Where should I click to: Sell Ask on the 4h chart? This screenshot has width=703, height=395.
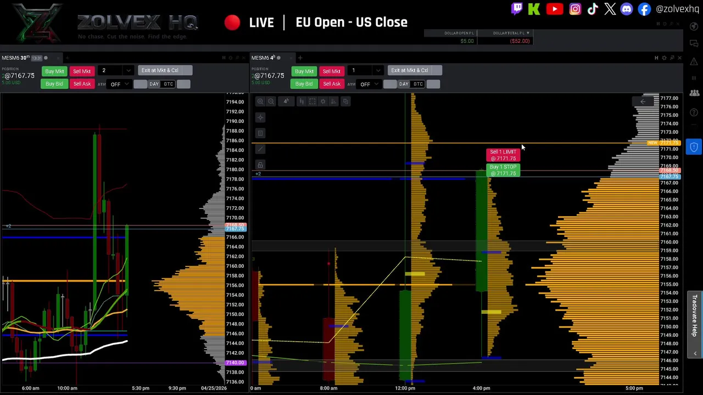click(x=332, y=84)
